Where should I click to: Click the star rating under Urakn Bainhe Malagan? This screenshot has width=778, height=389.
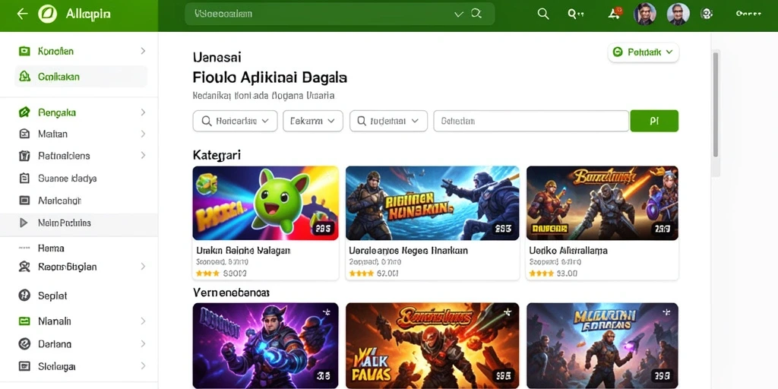pos(208,274)
